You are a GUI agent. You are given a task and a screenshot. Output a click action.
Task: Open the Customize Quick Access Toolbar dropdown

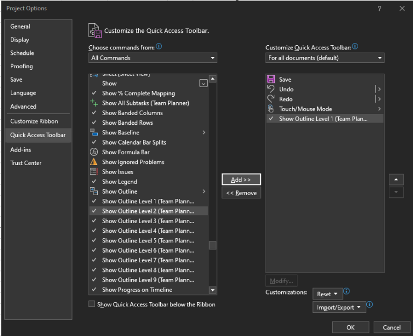325,58
